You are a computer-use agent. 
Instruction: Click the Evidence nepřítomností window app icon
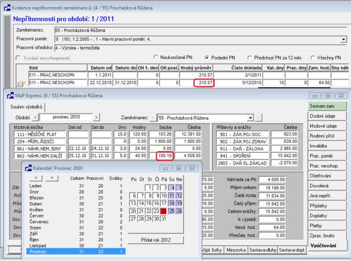(x=7, y=8)
